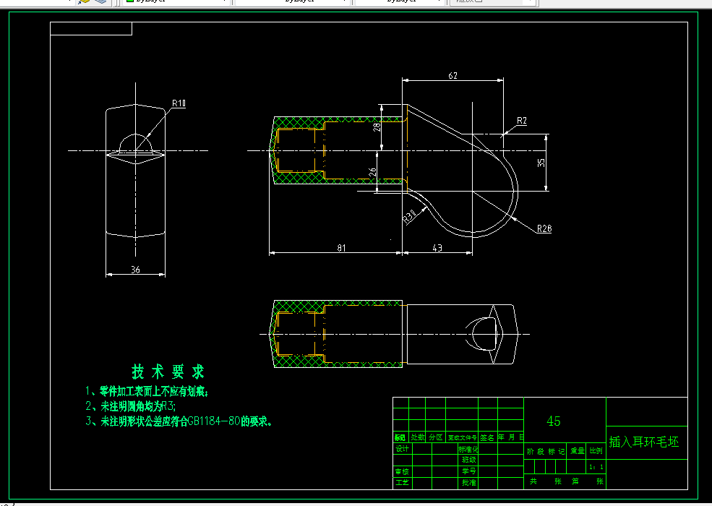Viewport: 712px width, 506px height.
Task: Pick the empty box at drawing frame's top-left corner
Action: pyautogui.click(x=91, y=28)
